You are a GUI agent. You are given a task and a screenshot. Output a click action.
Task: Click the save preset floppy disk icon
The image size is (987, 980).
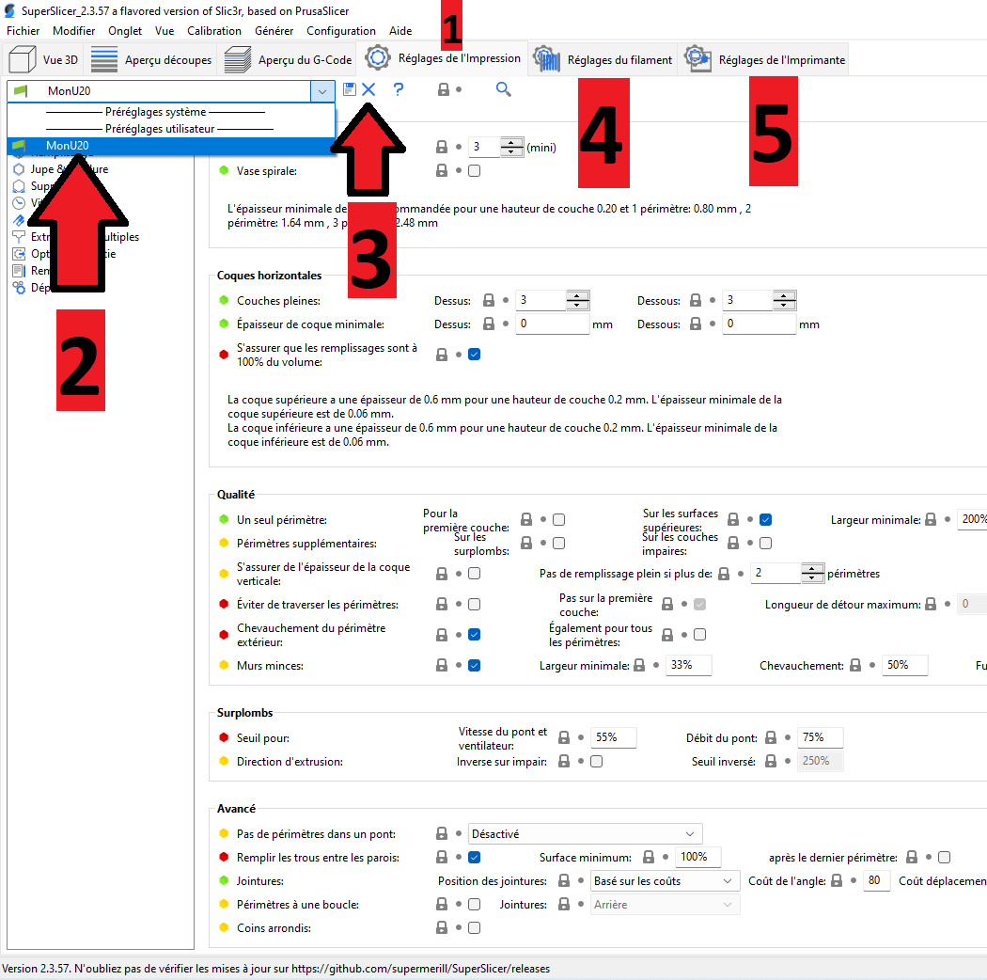(x=350, y=89)
